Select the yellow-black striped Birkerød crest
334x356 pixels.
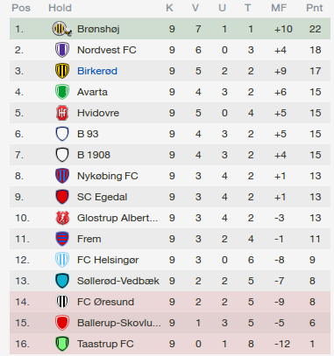click(x=62, y=71)
